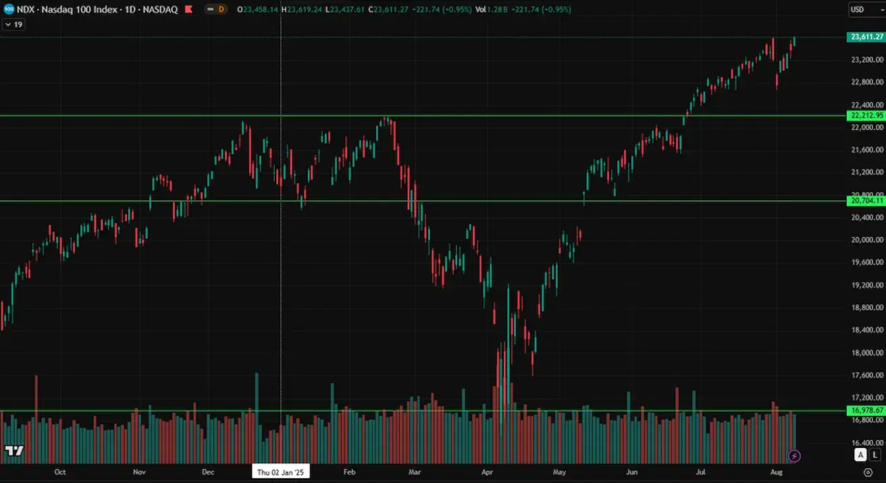Click the 18,000.00 price axis label
The image size is (886, 483).
click(868, 353)
